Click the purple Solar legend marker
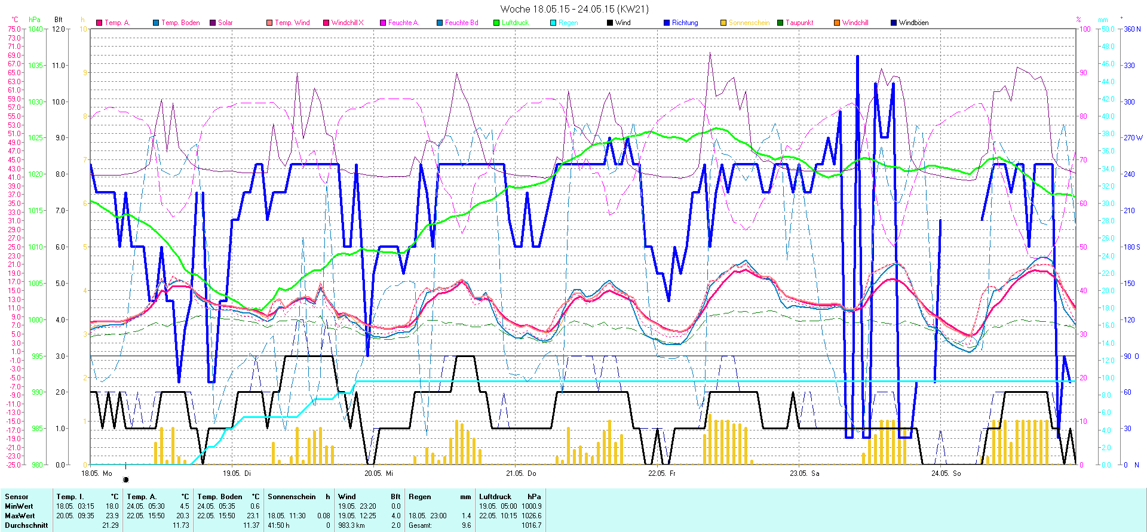Viewport: 1147px width, 532px height. 213,23
